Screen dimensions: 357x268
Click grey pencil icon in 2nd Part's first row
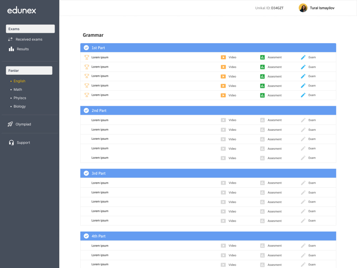tap(303, 120)
